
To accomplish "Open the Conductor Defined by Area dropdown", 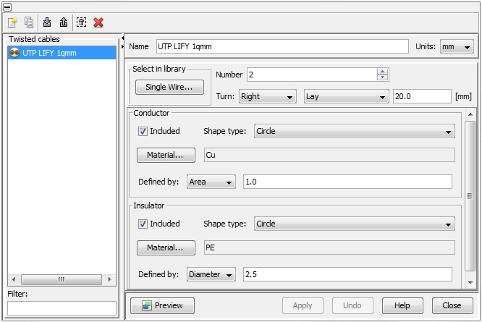I will pos(211,182).
